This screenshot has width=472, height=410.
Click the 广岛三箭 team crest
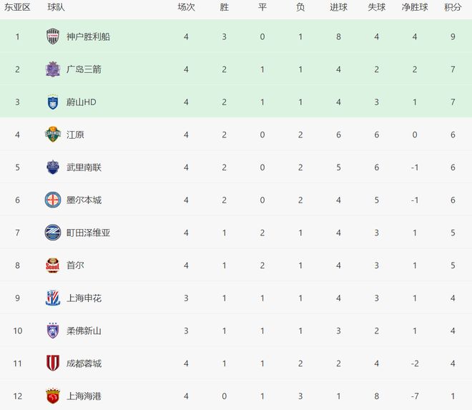pos(53,69)
